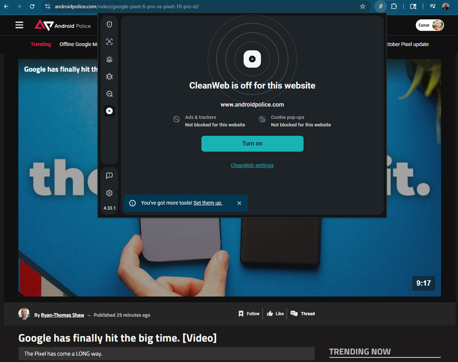The width and height of the screenshot is (458, 362).
Task: Click the 'Set them up' link
Action: click(208, 203)
